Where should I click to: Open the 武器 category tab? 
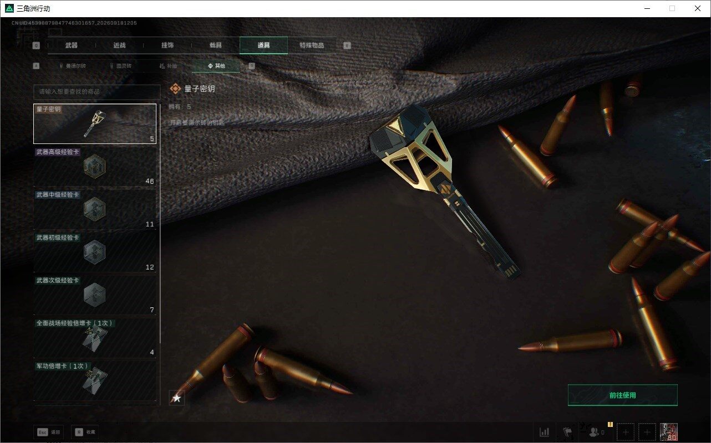pyautogui.click(x=72, y=45)
